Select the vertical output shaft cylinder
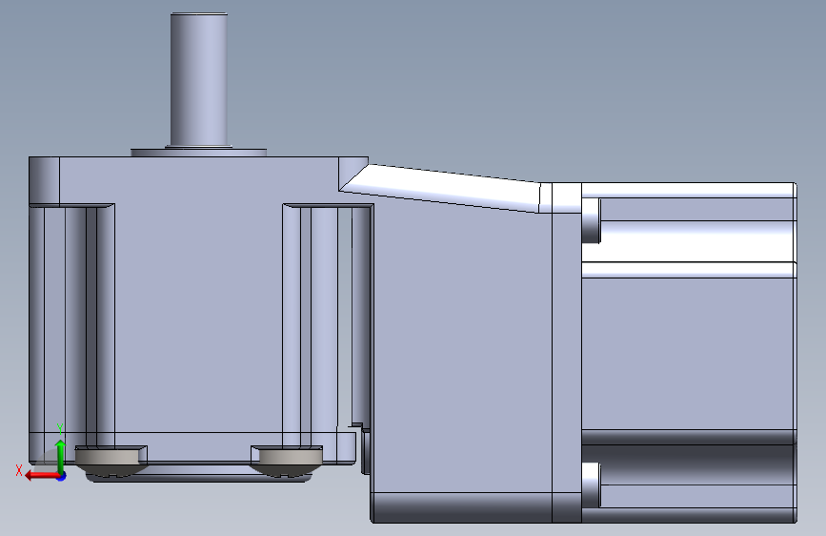The width and height of the screenshot is (826, 536). (x=199, y=80)
